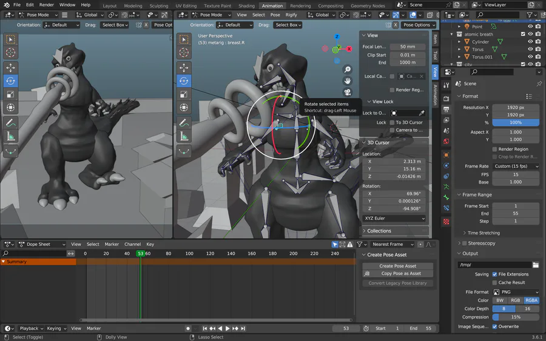Toggle auto keying record button
546x341 pixels.
(x=188, y=328)
